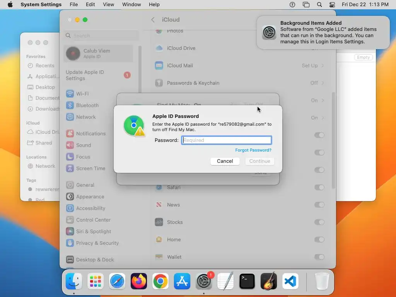Open Terminal from the Dock
Screen dimensions: 396x297
tap(247, 281)
